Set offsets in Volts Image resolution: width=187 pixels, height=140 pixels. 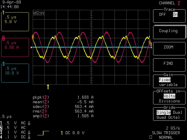169,96
